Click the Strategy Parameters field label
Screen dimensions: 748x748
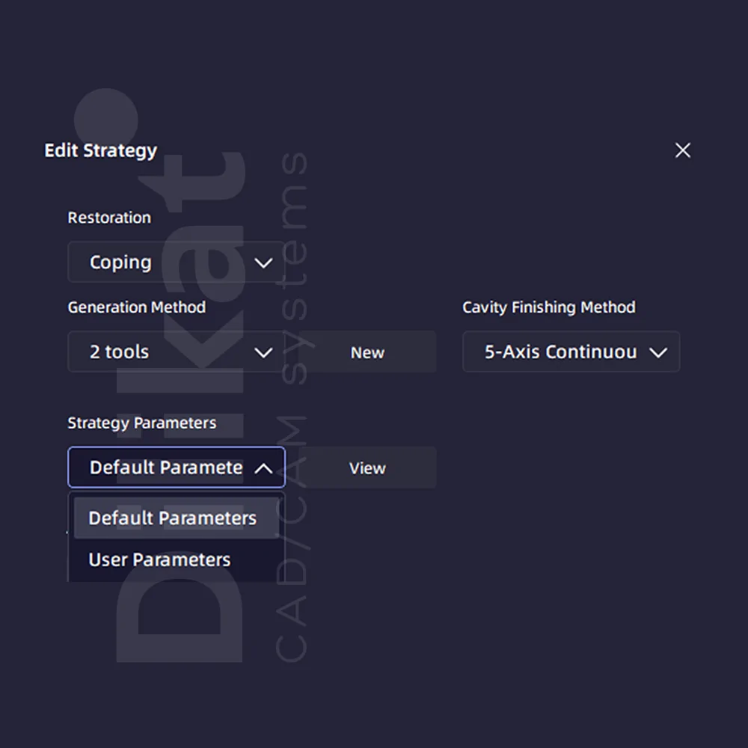point(141,423)
